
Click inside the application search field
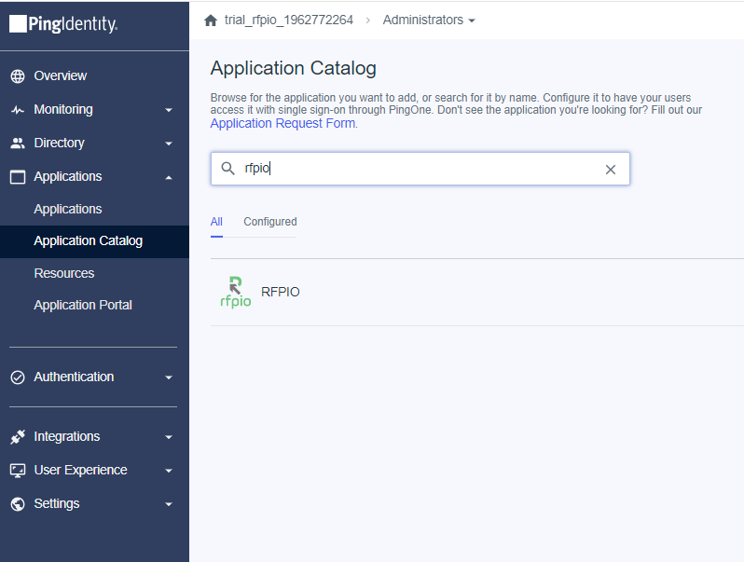click(x=420, y=169)
